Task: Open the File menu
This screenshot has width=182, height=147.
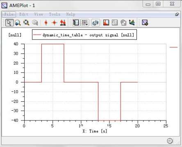Action: (x=9, y=14)
